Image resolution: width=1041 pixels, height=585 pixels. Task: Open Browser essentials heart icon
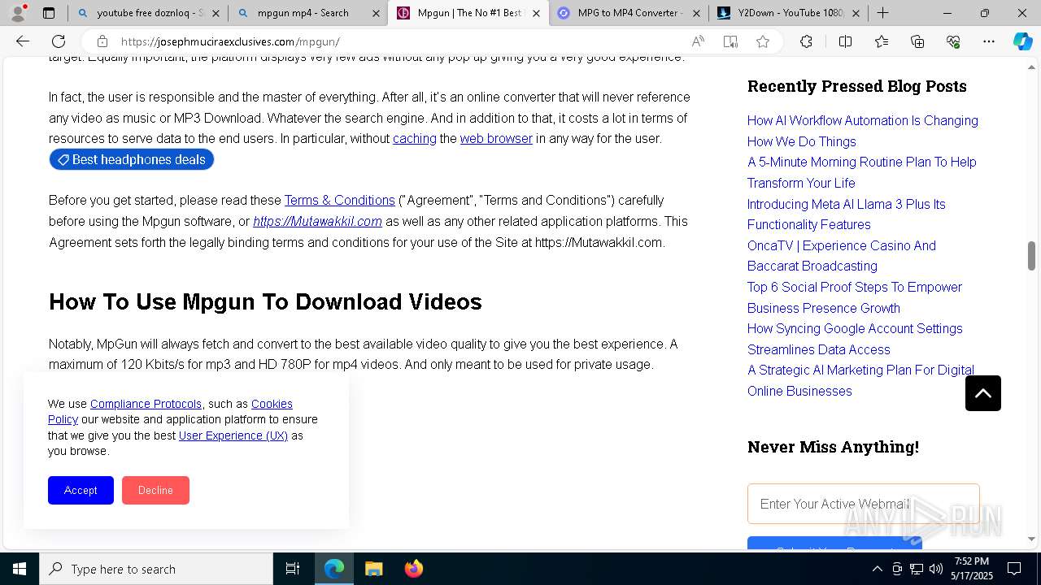(x=953, y=41)
